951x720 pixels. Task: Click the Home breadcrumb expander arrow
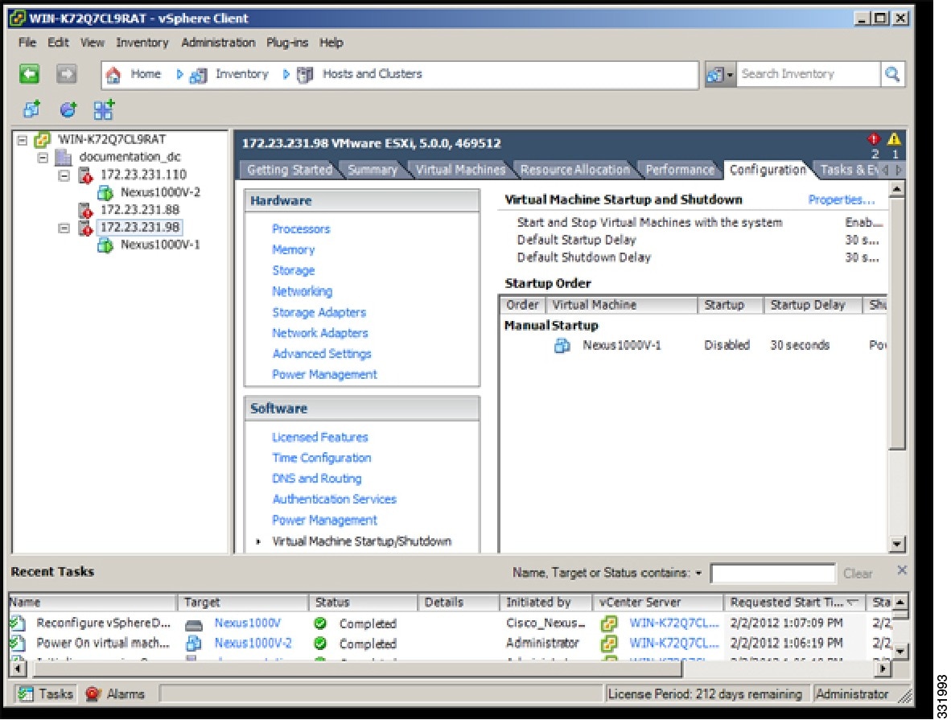point(179,75)
